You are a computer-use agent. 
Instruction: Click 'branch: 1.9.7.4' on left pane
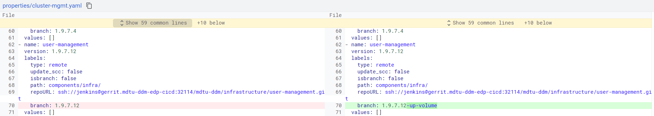click(53, 31)
